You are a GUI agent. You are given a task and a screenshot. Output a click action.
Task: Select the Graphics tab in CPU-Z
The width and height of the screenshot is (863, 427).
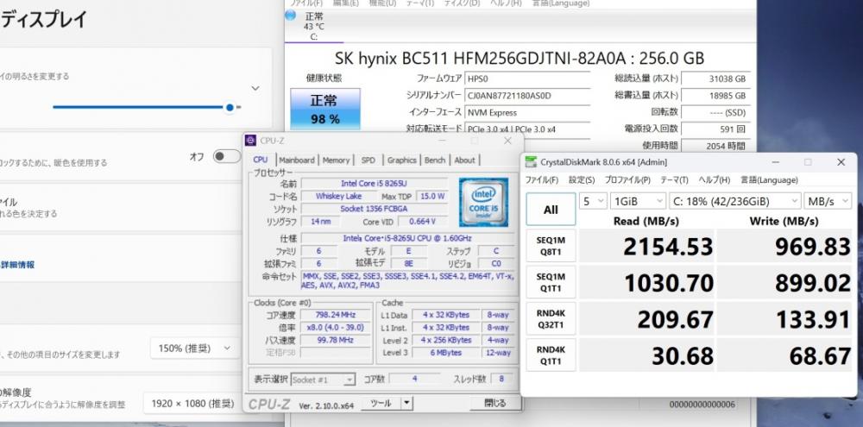pyautogui.click(x=401, y=160)
